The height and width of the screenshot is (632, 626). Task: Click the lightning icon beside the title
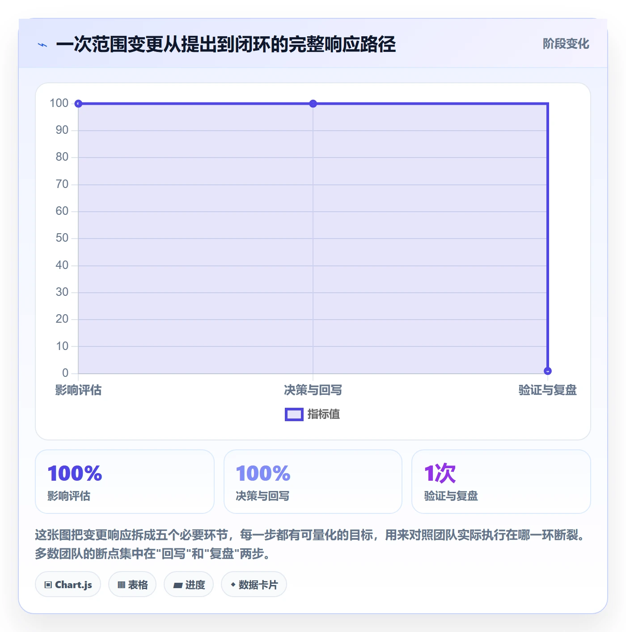point(42,45)
